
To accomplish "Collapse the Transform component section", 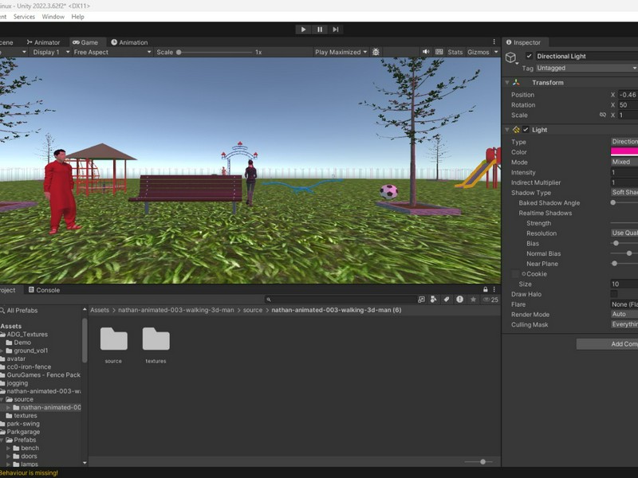I will pos(506,82).
